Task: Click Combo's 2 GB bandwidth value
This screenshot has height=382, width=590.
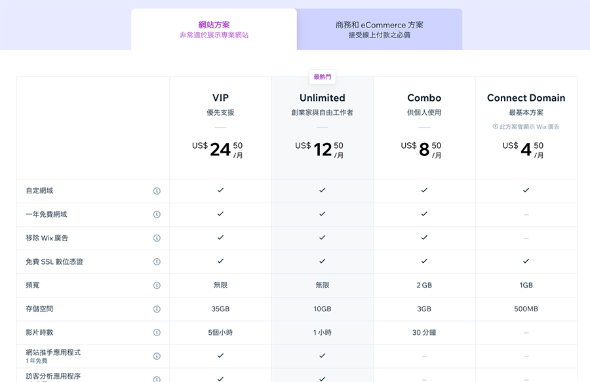Action: tap(424, 285)
